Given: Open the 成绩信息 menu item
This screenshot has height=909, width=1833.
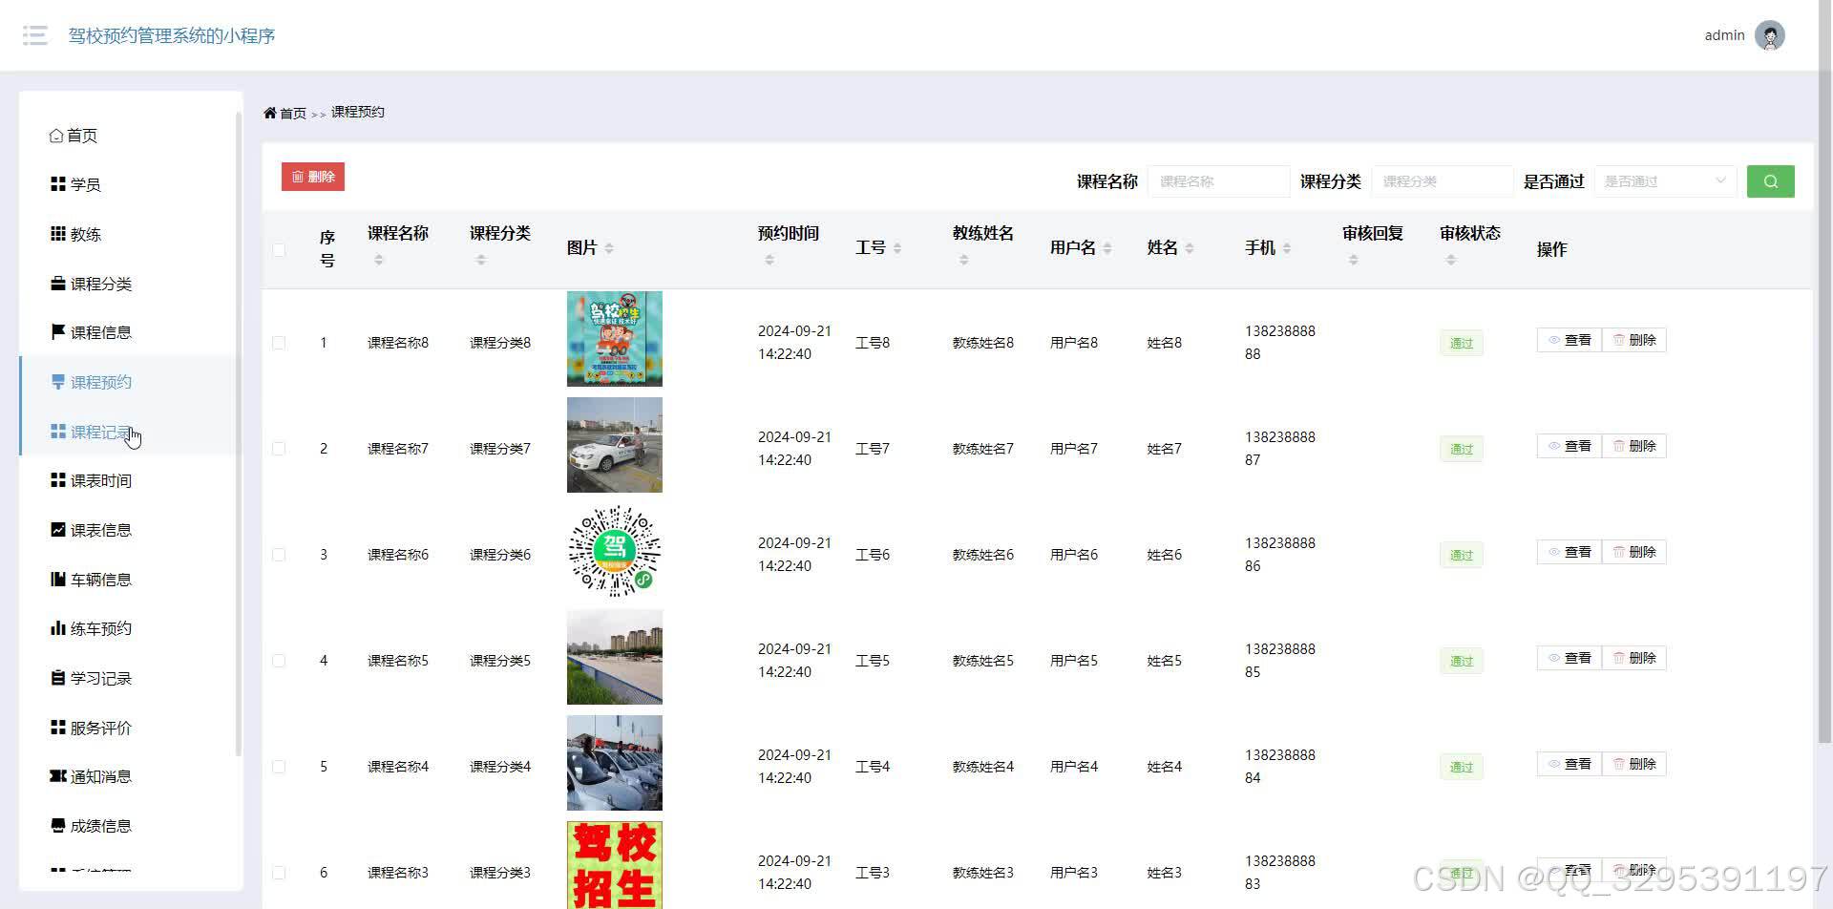Looking at the screenshot, I should 100,825.
